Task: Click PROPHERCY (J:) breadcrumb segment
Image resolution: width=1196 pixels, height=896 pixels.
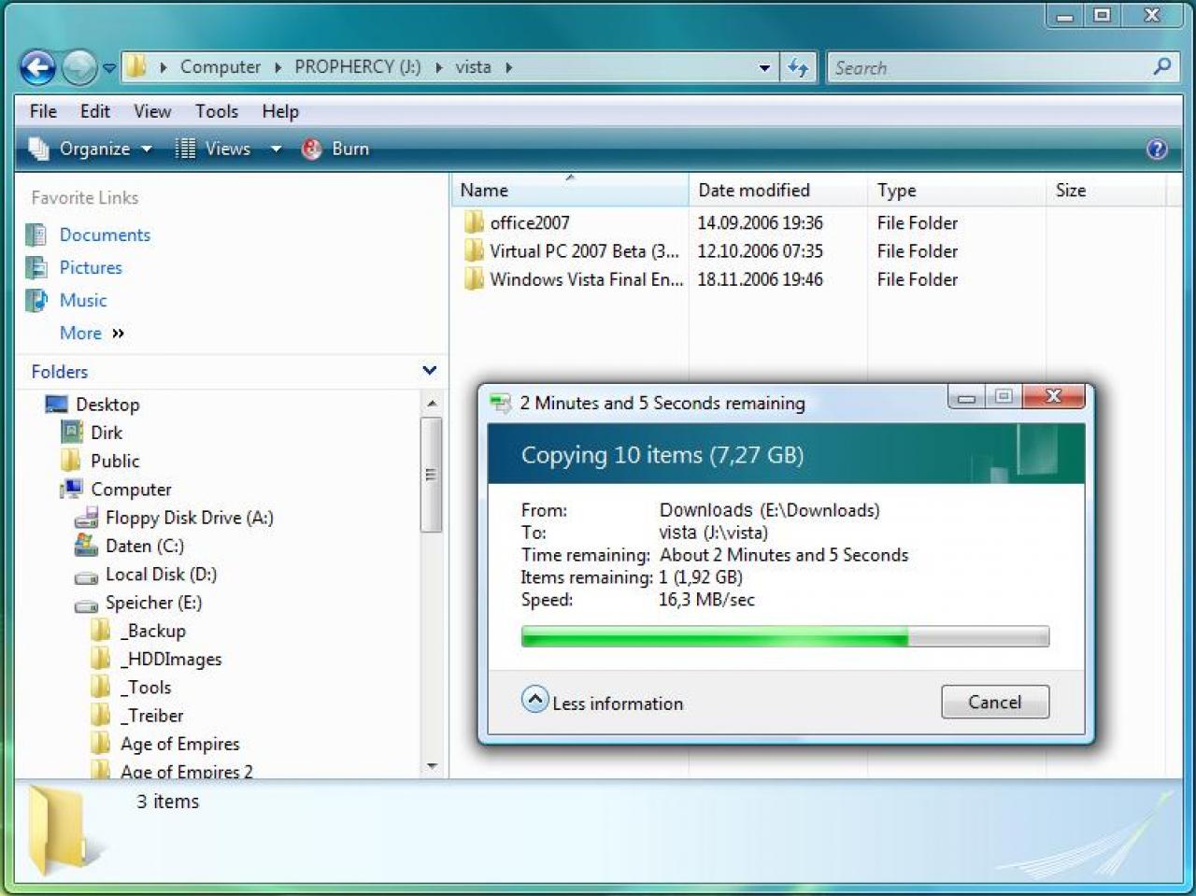Action: tap(357, 66)
